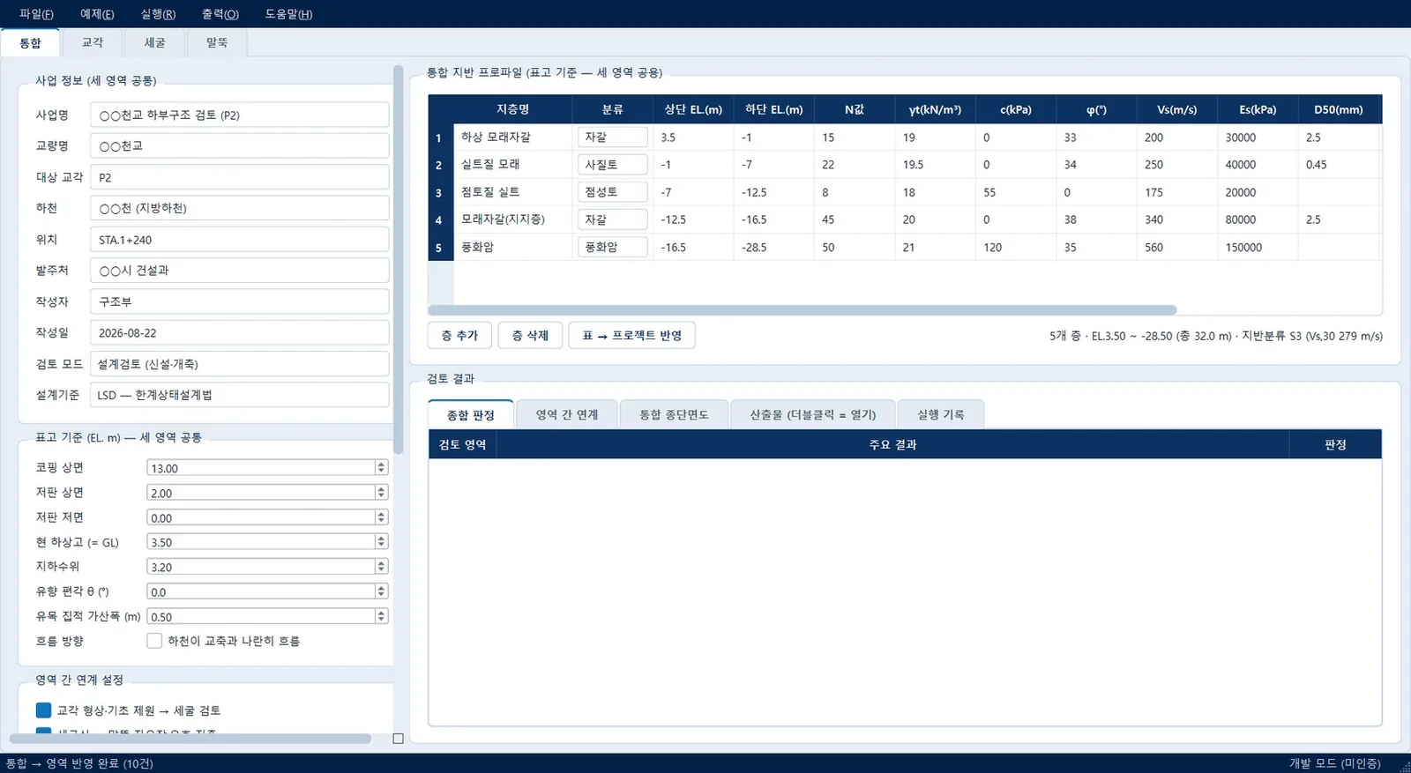1411x773 pixels.
Task: Click N값 cell showing 45
Action: coord(854,219)
